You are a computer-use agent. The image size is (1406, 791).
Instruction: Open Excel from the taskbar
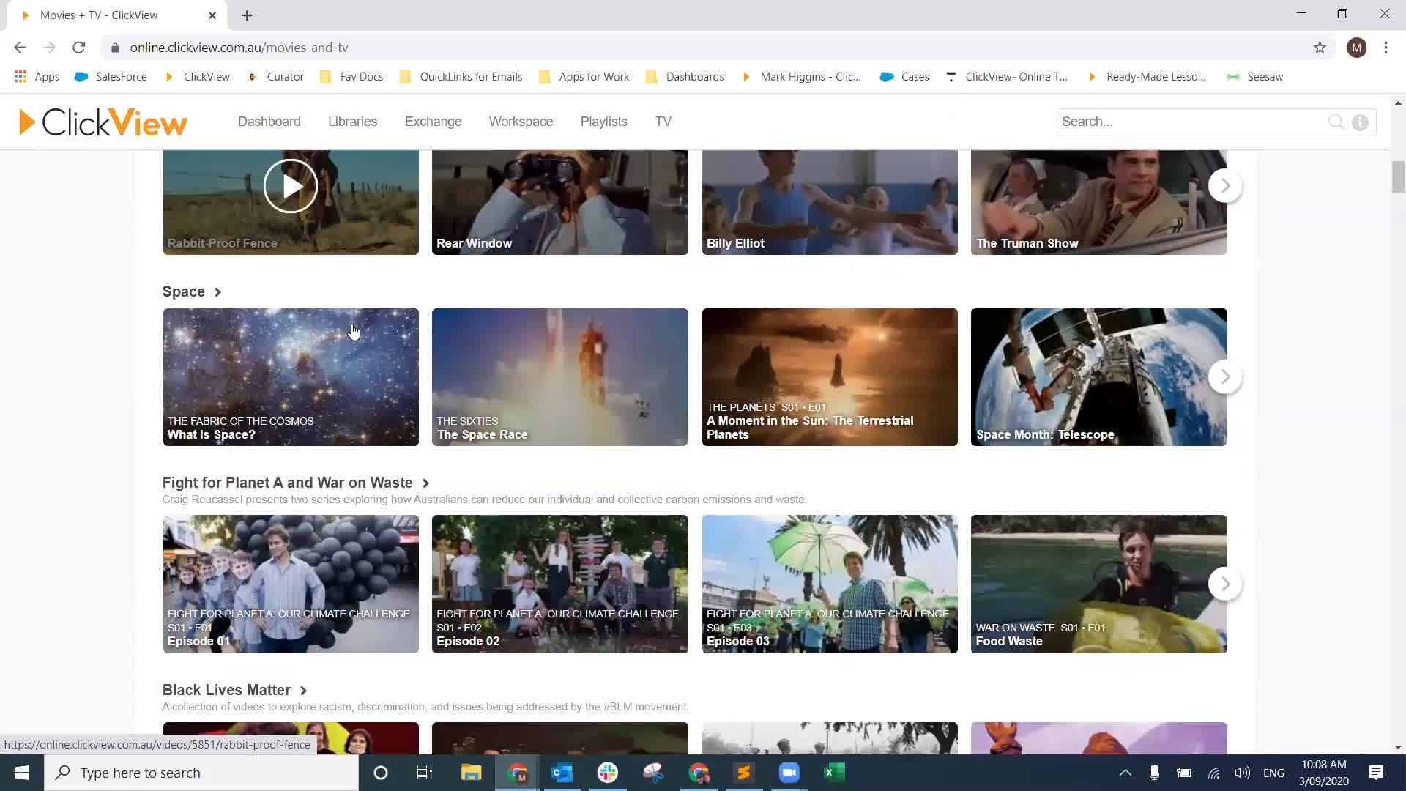point(834,773)
